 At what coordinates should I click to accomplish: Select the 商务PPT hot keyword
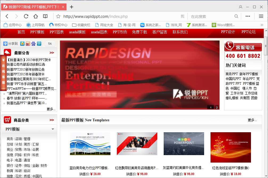coord(232,74)
